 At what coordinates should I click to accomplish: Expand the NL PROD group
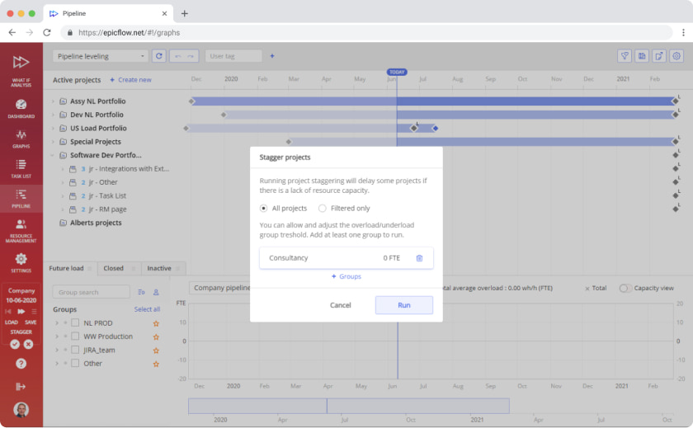pos(57,323)
